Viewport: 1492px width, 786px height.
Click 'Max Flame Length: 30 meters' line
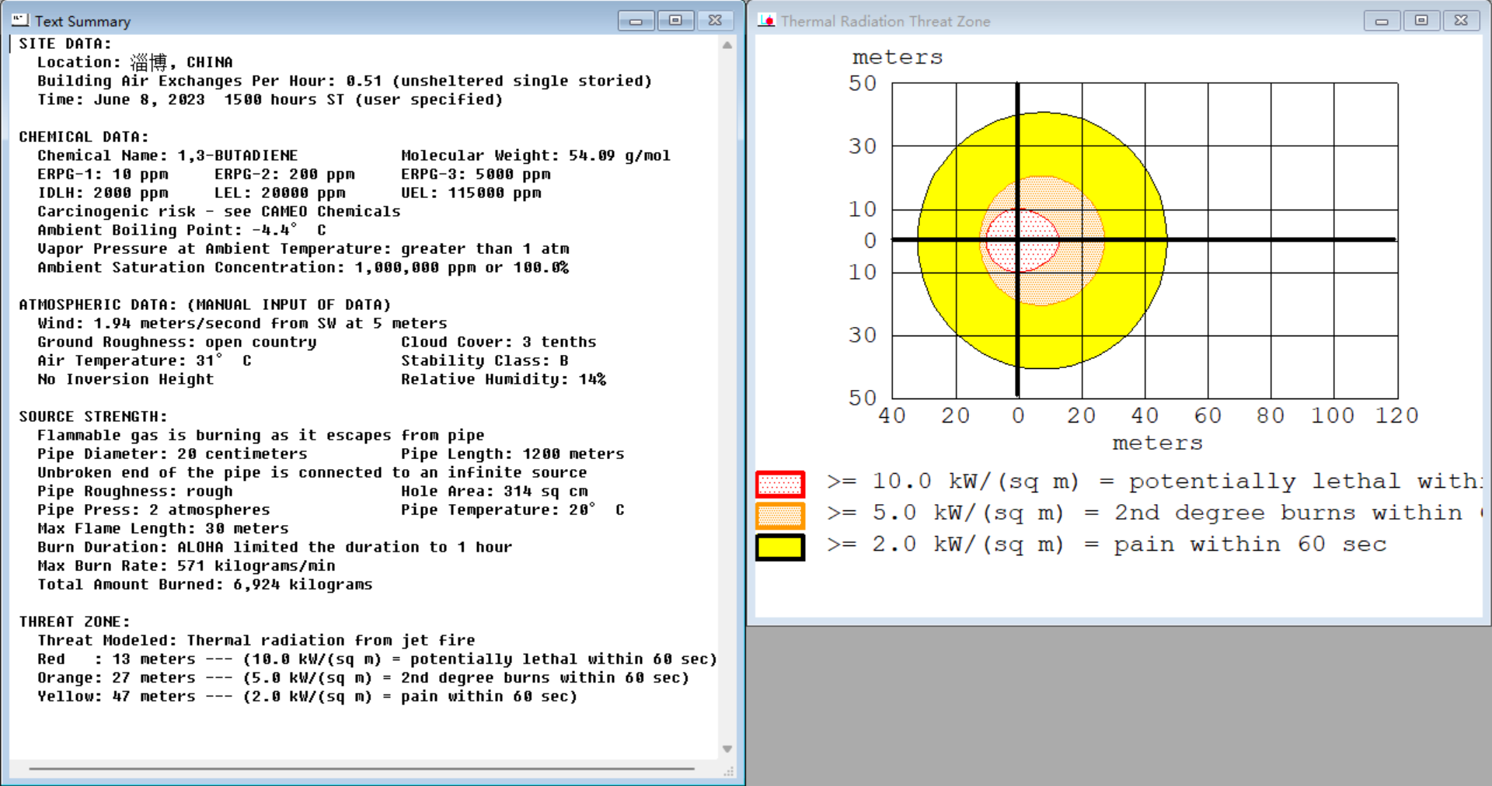coord(163,528)
